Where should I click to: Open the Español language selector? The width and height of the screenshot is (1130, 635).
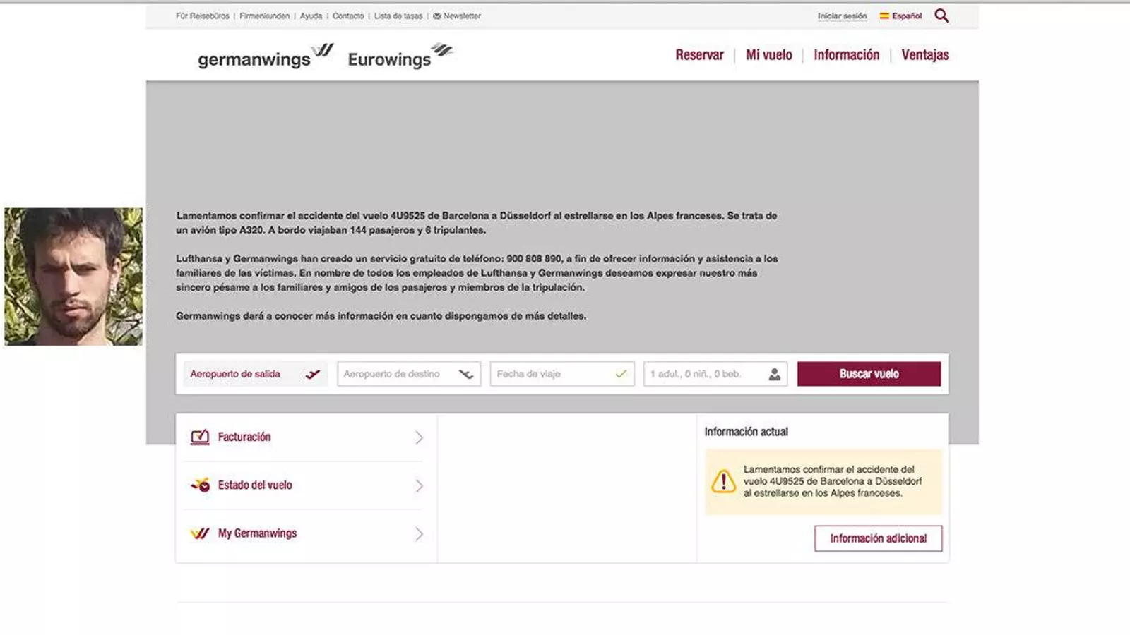(900, 16)
